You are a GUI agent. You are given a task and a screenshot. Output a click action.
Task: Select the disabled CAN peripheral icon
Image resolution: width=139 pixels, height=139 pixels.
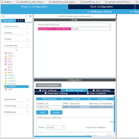[6, 53]
